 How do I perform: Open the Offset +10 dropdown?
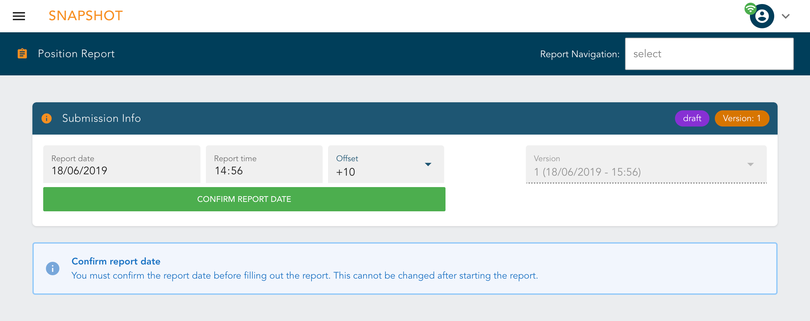pos(386,164)
